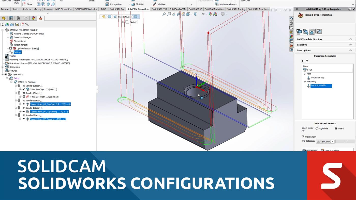Click the ... browse button next to The Database
This screenshot has height=200, width=356.
(x=346, y=141)
